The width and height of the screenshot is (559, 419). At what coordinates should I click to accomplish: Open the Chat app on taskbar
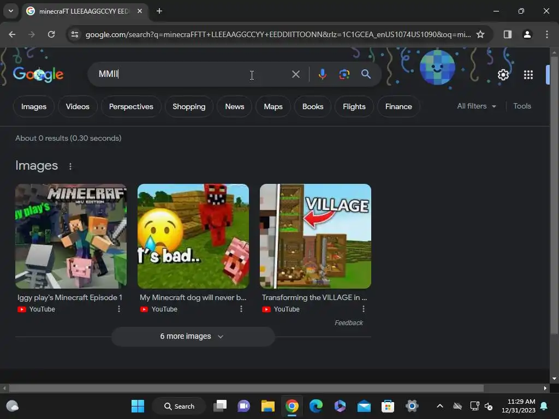coord(244,406)
